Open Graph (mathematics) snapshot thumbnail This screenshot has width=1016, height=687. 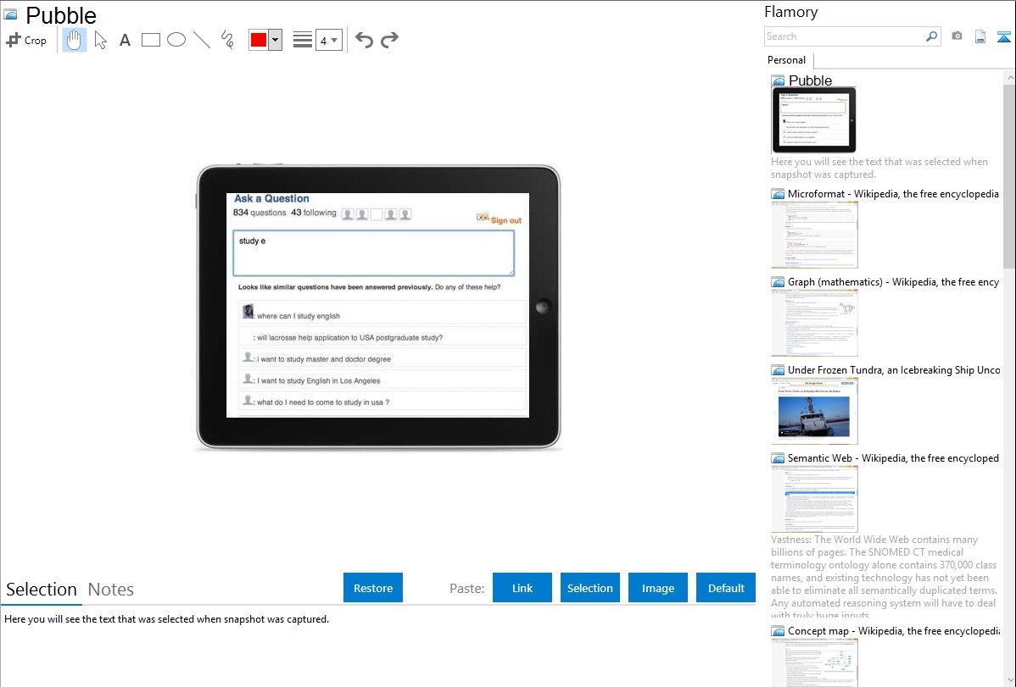[x=814, y=323]
